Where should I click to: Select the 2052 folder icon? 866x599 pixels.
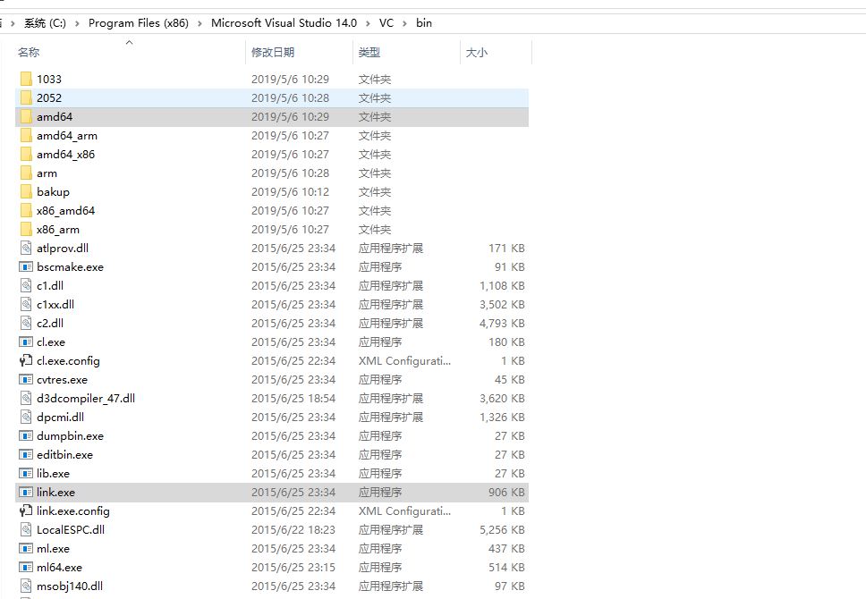pyautogui.click(x=26, y=97)
